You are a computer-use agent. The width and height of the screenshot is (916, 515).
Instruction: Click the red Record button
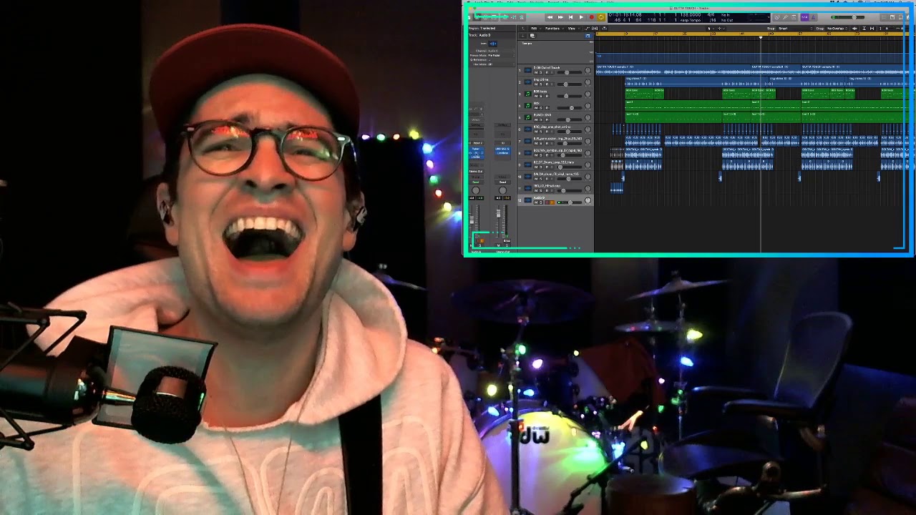click(x=592, y=17)
